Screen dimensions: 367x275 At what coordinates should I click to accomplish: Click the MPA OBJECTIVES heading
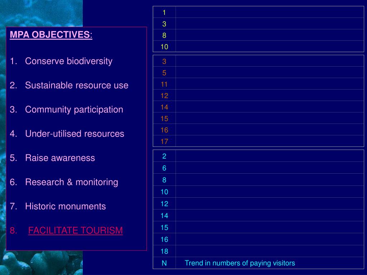(x=51, y=35)
